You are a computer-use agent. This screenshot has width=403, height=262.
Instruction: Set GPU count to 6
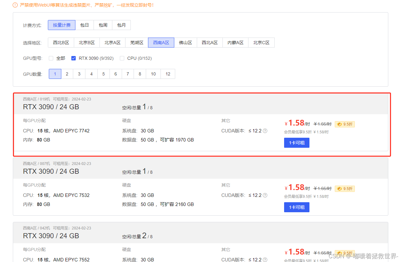point(115,74)
